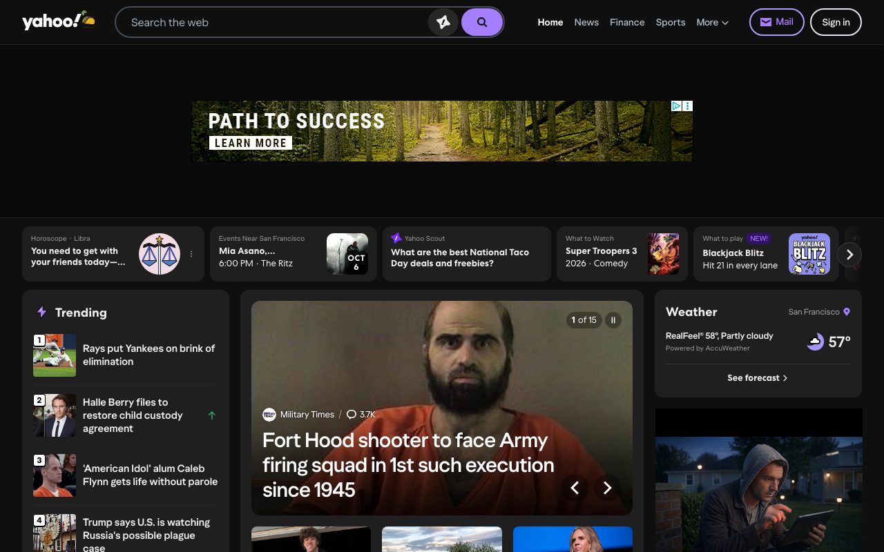Switch to Sports in the navigation

[671, 22]
